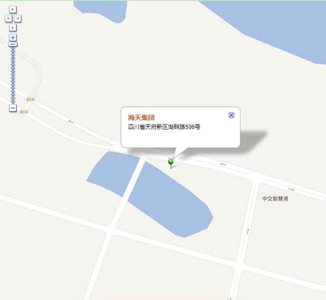Zoom out with the minus button
This screenshot has height=300, width=326.
tap(13, 108)
